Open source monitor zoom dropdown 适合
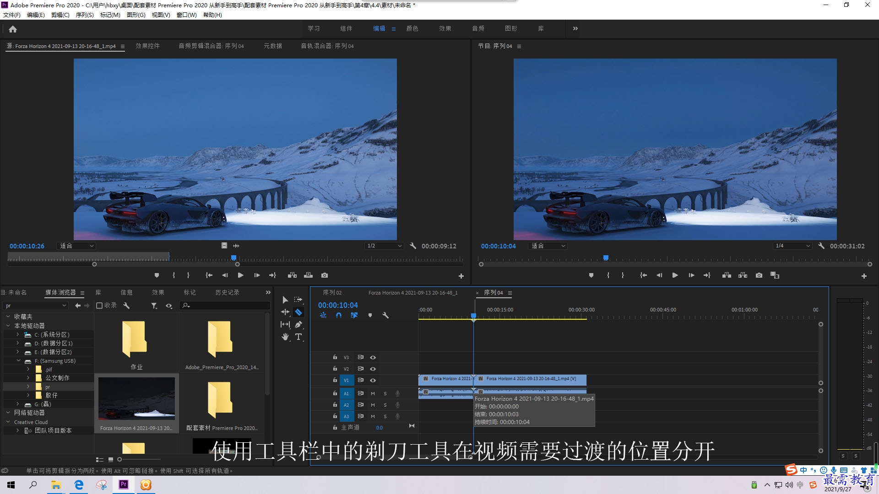 [x=76, y=246]
